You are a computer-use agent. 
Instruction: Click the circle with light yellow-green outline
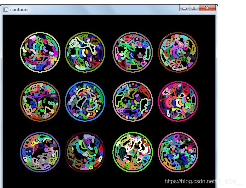[40, 52]
